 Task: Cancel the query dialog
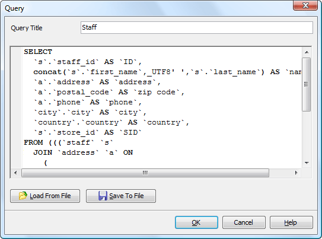click(x=244, y=222)
